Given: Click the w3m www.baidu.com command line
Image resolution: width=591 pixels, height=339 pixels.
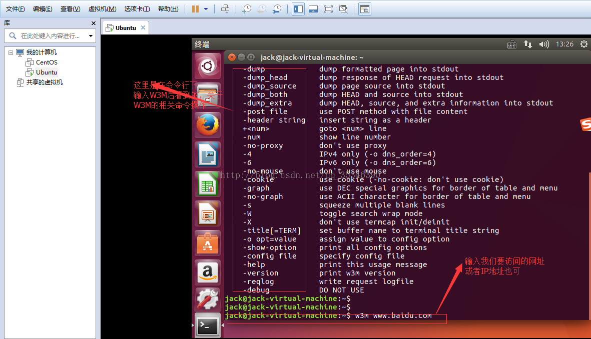Looking at the screenshot, I should (x=393, y=315).
